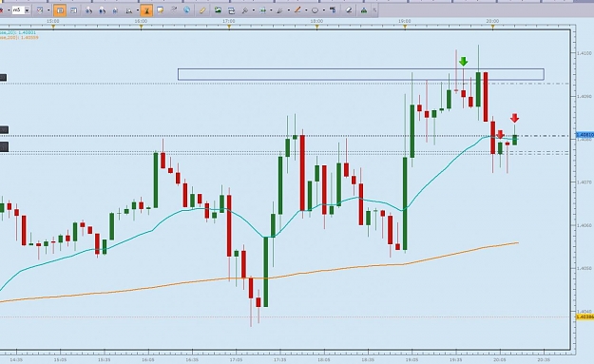Click the magnifier zoom icon left of hourglass

129,10
